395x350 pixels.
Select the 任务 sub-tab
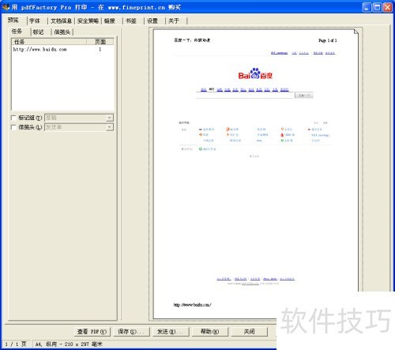[17, 32]
